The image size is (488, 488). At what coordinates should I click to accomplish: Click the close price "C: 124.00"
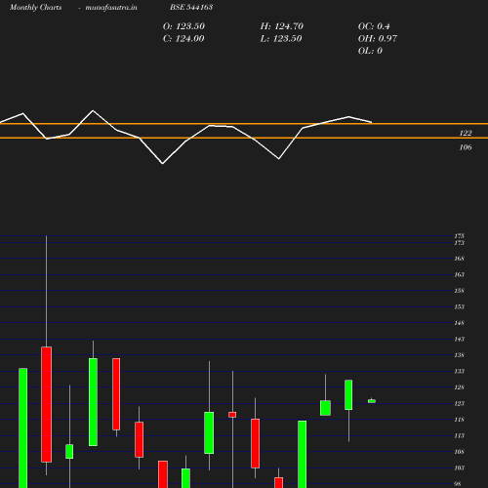coord(183,39)
